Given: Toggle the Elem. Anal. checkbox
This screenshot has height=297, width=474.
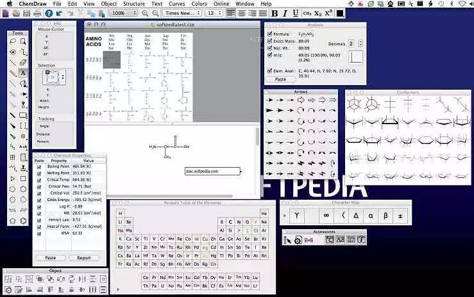Looking at the screenshot, I should click(x=269, y=71).
